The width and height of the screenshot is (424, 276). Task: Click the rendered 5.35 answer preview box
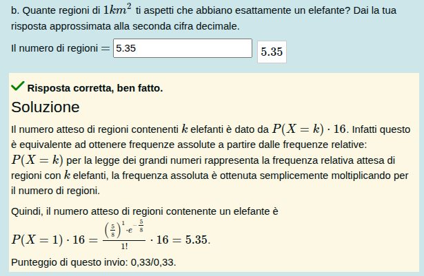click(x=272, y=52)
